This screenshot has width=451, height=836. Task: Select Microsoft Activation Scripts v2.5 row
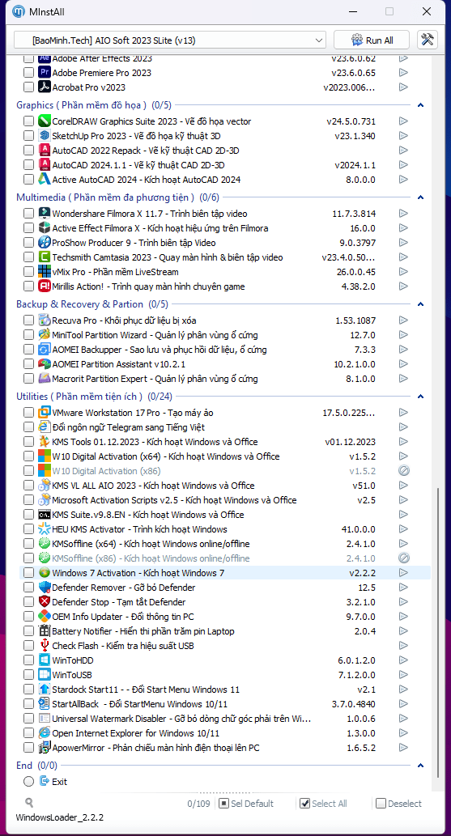[225, 500]
